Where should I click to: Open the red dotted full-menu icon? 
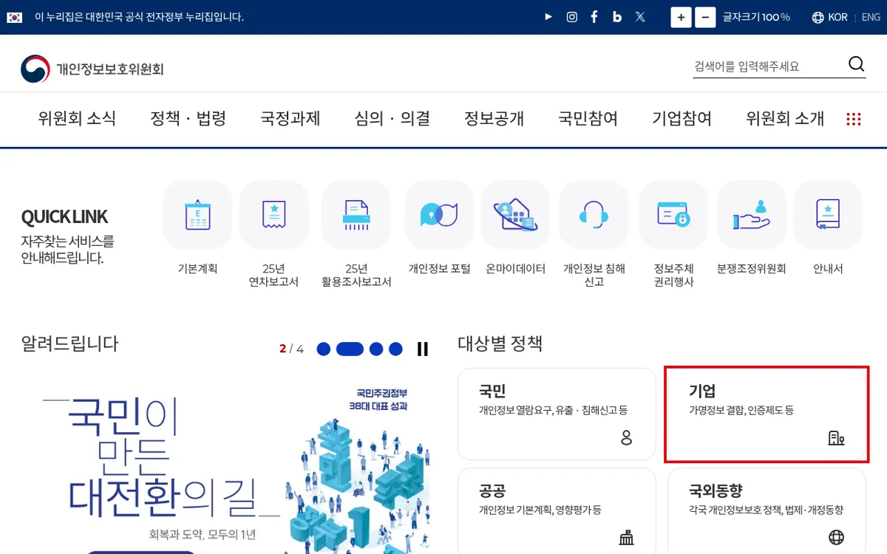[x=854, y=119]
